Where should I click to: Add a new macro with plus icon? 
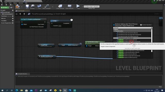tap(13, 18)
